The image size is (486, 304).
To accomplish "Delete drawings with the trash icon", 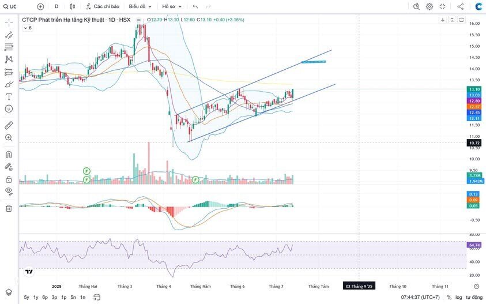I will point(9,208).
